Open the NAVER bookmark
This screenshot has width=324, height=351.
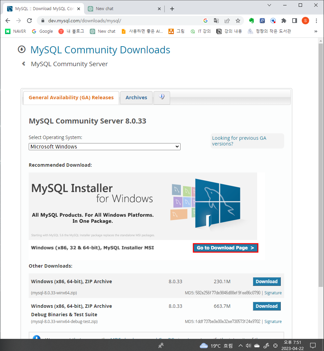tap(16, 31)
